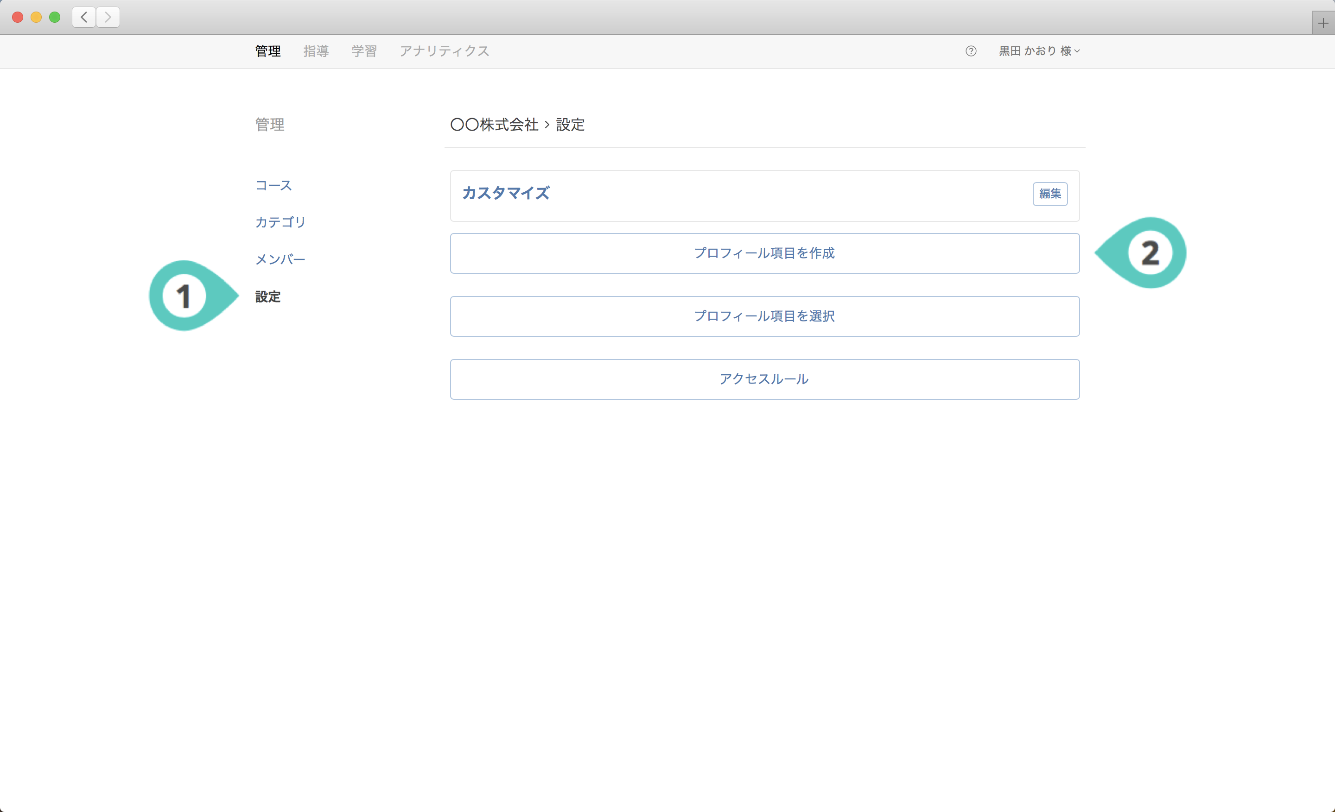The width and height of the screenshot is (1335, 812).
Task: Click the プロフィール項目を作成 button
Action: point(764,253)
